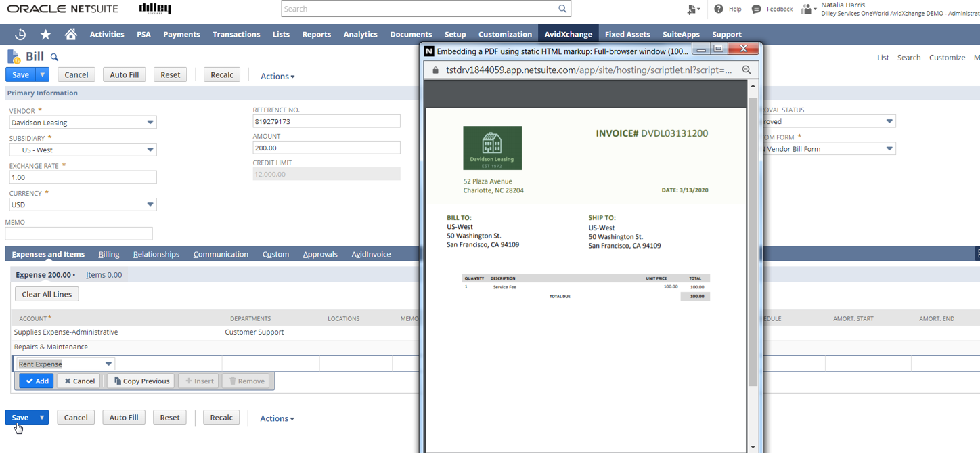This screenshot has height=453, width=980.
Task: Click the popup URL address bar
Action: [x=589, y=70]
